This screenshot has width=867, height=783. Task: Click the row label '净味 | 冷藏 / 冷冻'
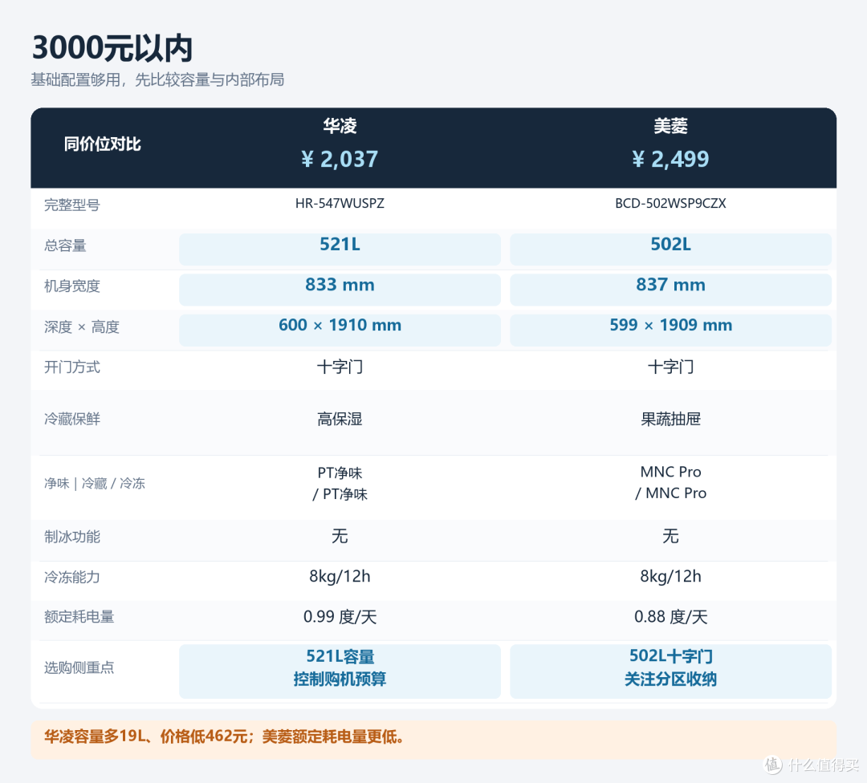coord(95,484)
